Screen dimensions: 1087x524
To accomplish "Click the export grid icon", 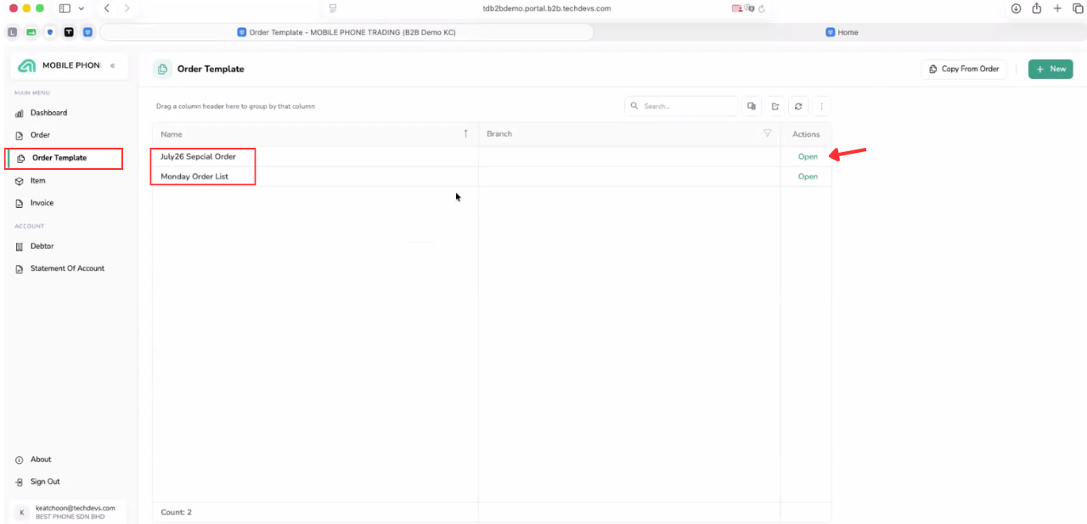I will point(775,106).
